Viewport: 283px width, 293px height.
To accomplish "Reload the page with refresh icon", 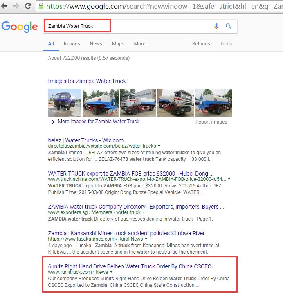I will [28, 6].
